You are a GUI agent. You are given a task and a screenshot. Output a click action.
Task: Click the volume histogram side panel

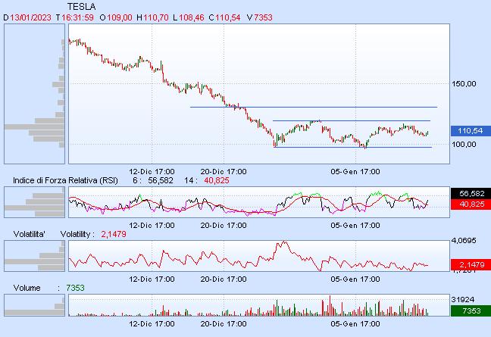coord(34,305)
